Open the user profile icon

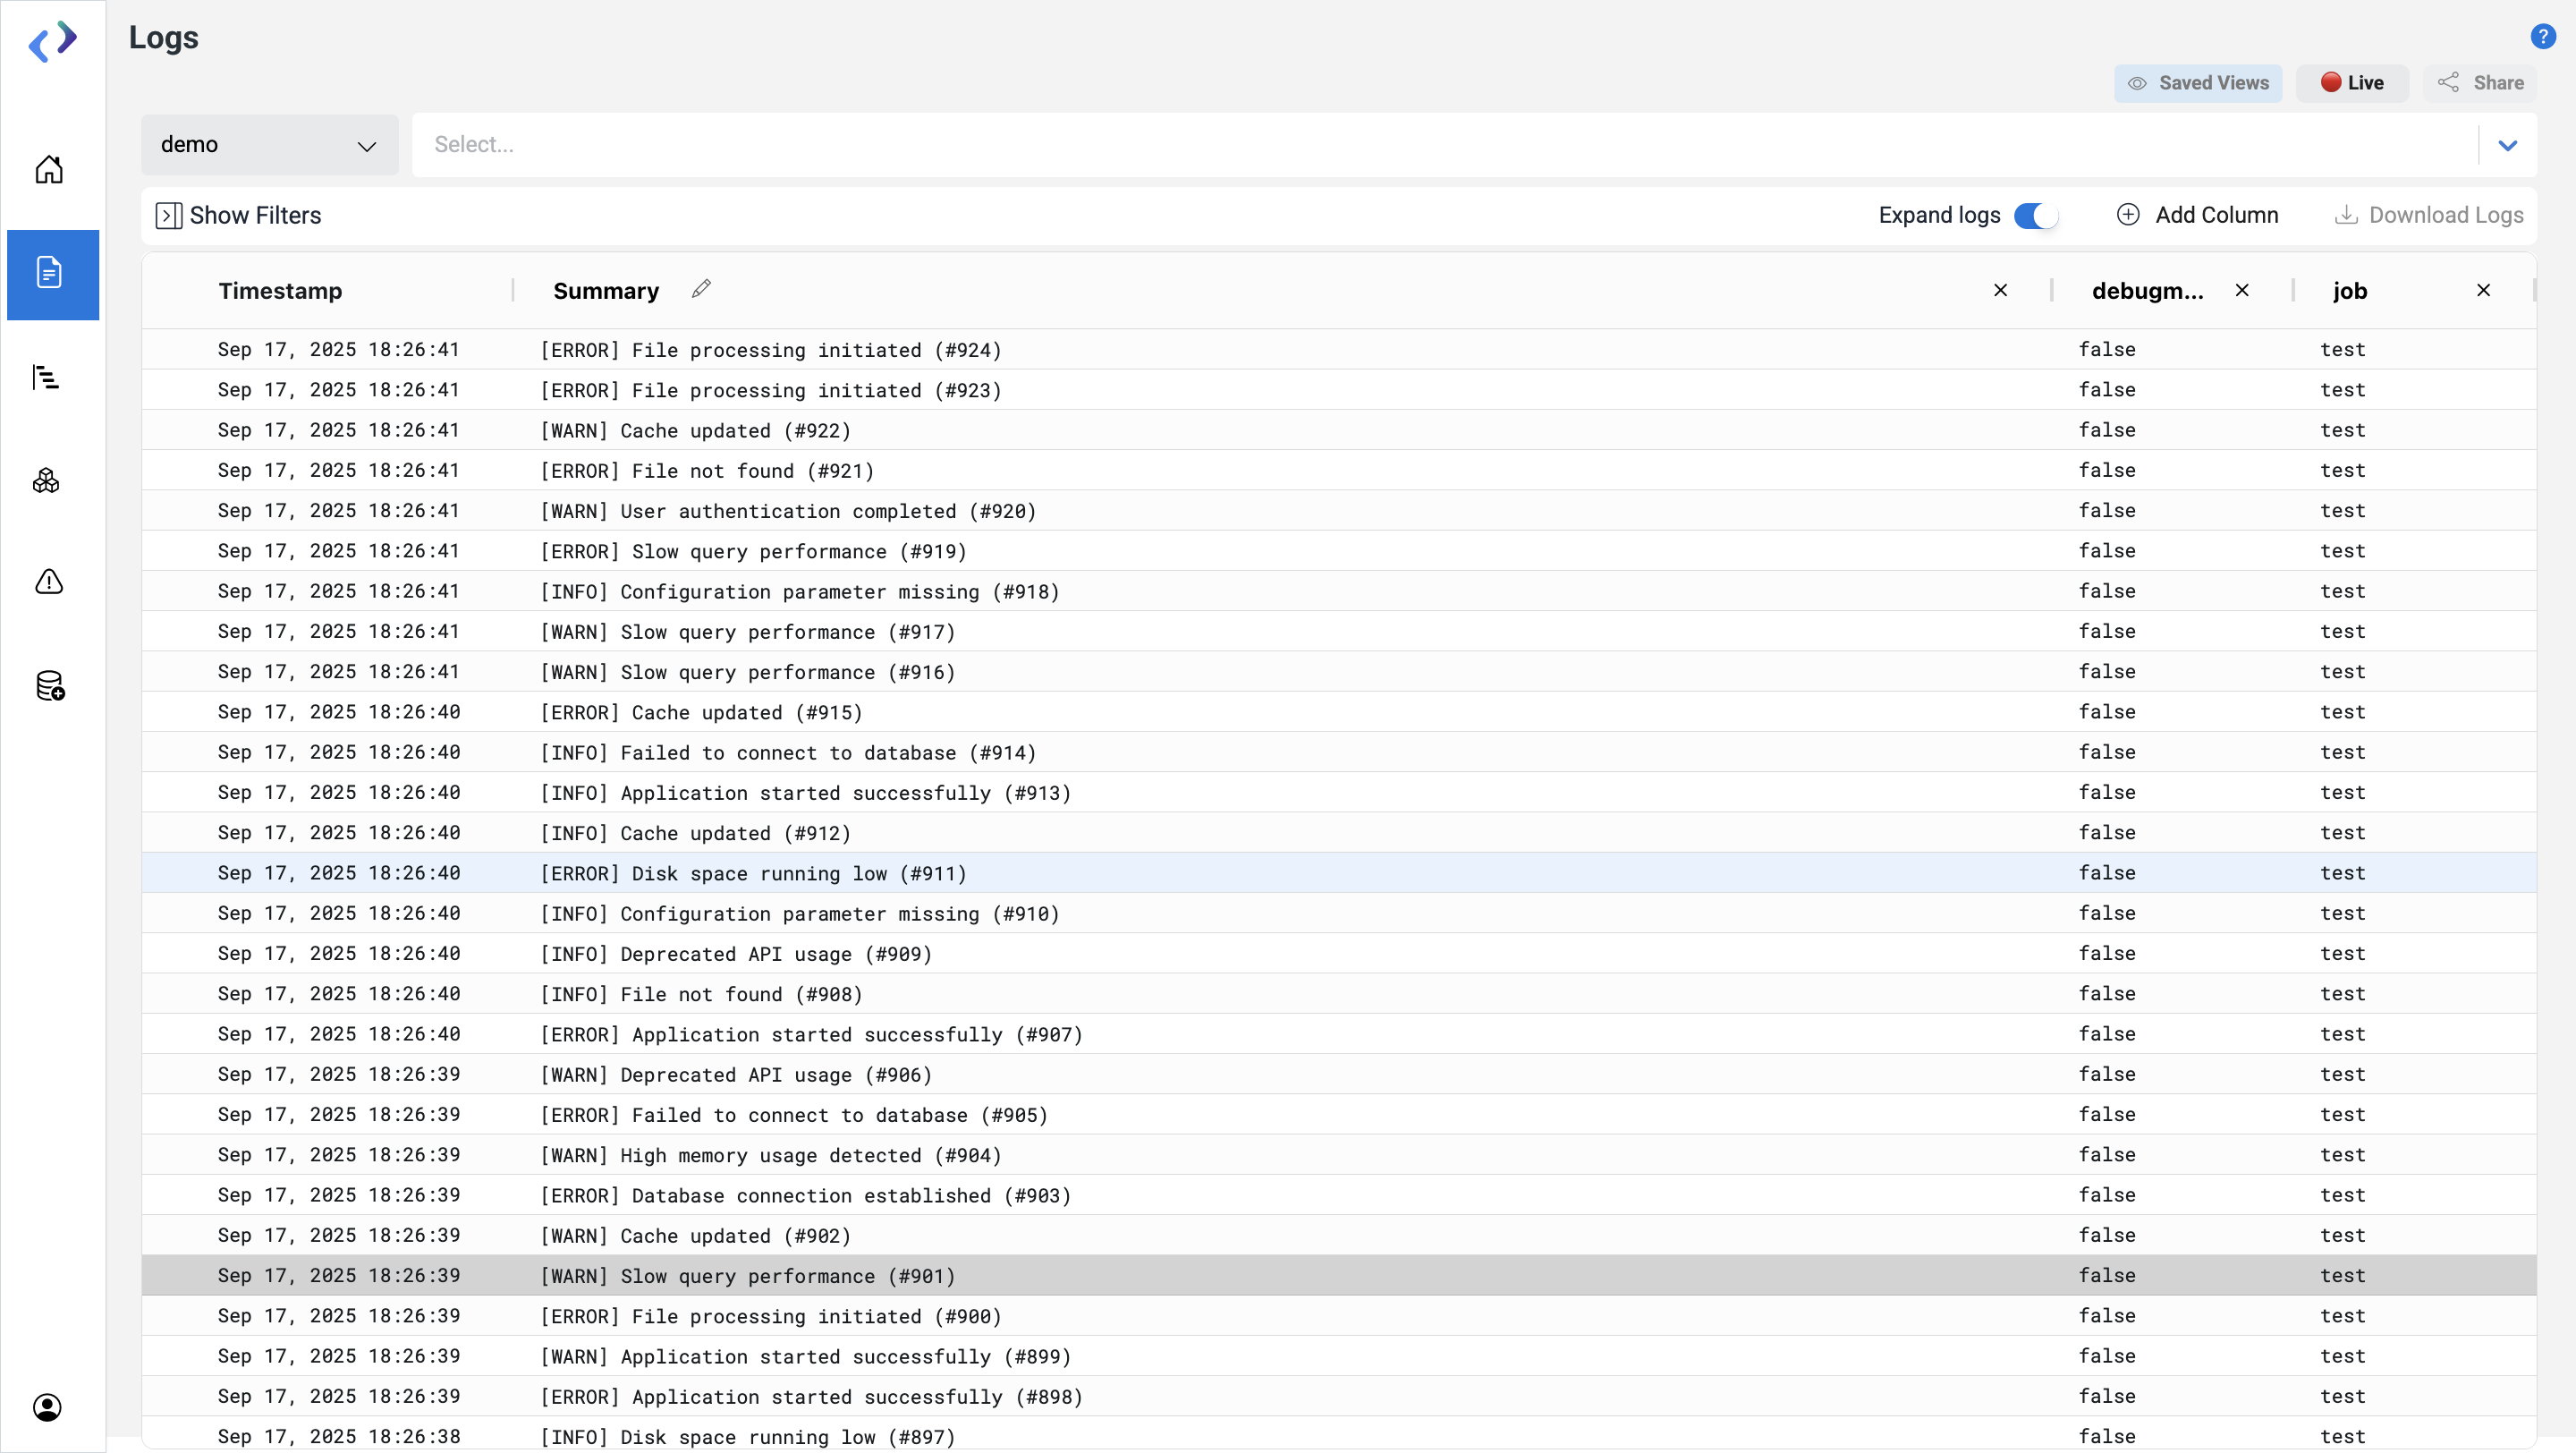[47, 1407]
